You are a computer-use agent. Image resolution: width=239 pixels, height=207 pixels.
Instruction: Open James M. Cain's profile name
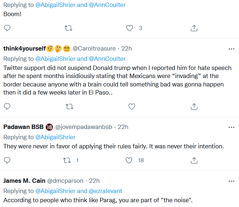point(24,181)
